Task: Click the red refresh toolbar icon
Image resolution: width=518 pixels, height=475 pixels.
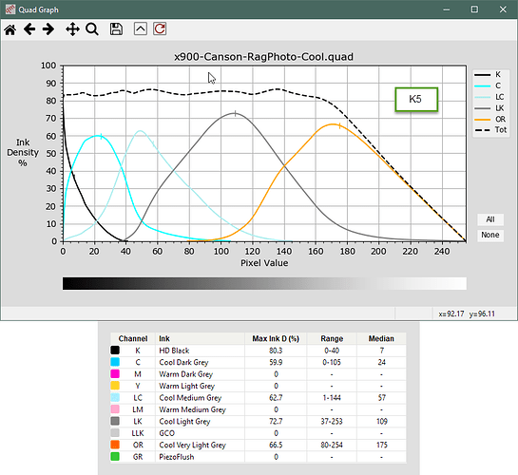Action: 160,29
